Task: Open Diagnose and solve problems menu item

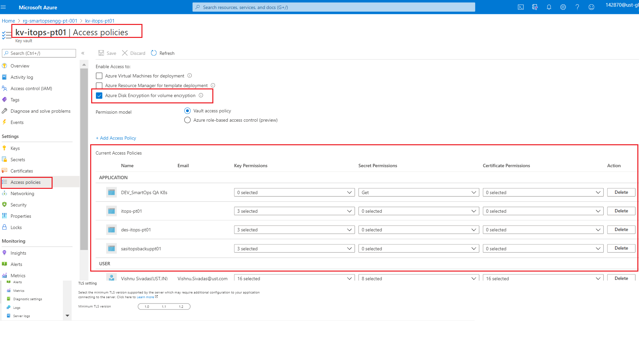Action: click(x=40, y=111)
